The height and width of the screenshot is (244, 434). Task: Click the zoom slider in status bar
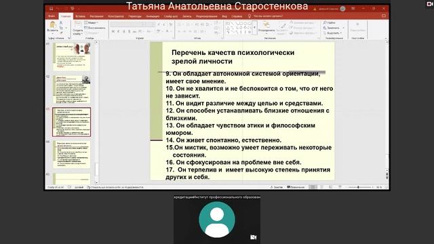point(359,187)
